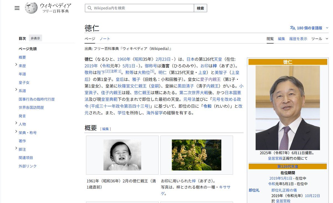Open the 1961 baby photo thumbnail
The height and width of the screenshot is (203, 333).
pyautogui.click(x=122, y=155)
